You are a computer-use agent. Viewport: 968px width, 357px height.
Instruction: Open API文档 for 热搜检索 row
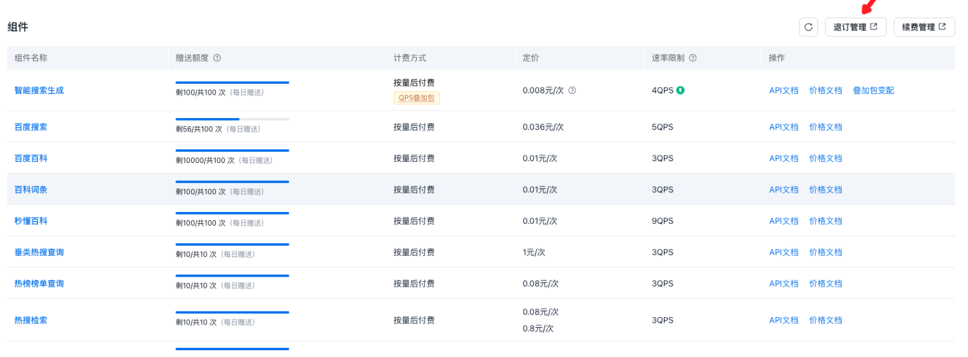[x=783, y=320]
